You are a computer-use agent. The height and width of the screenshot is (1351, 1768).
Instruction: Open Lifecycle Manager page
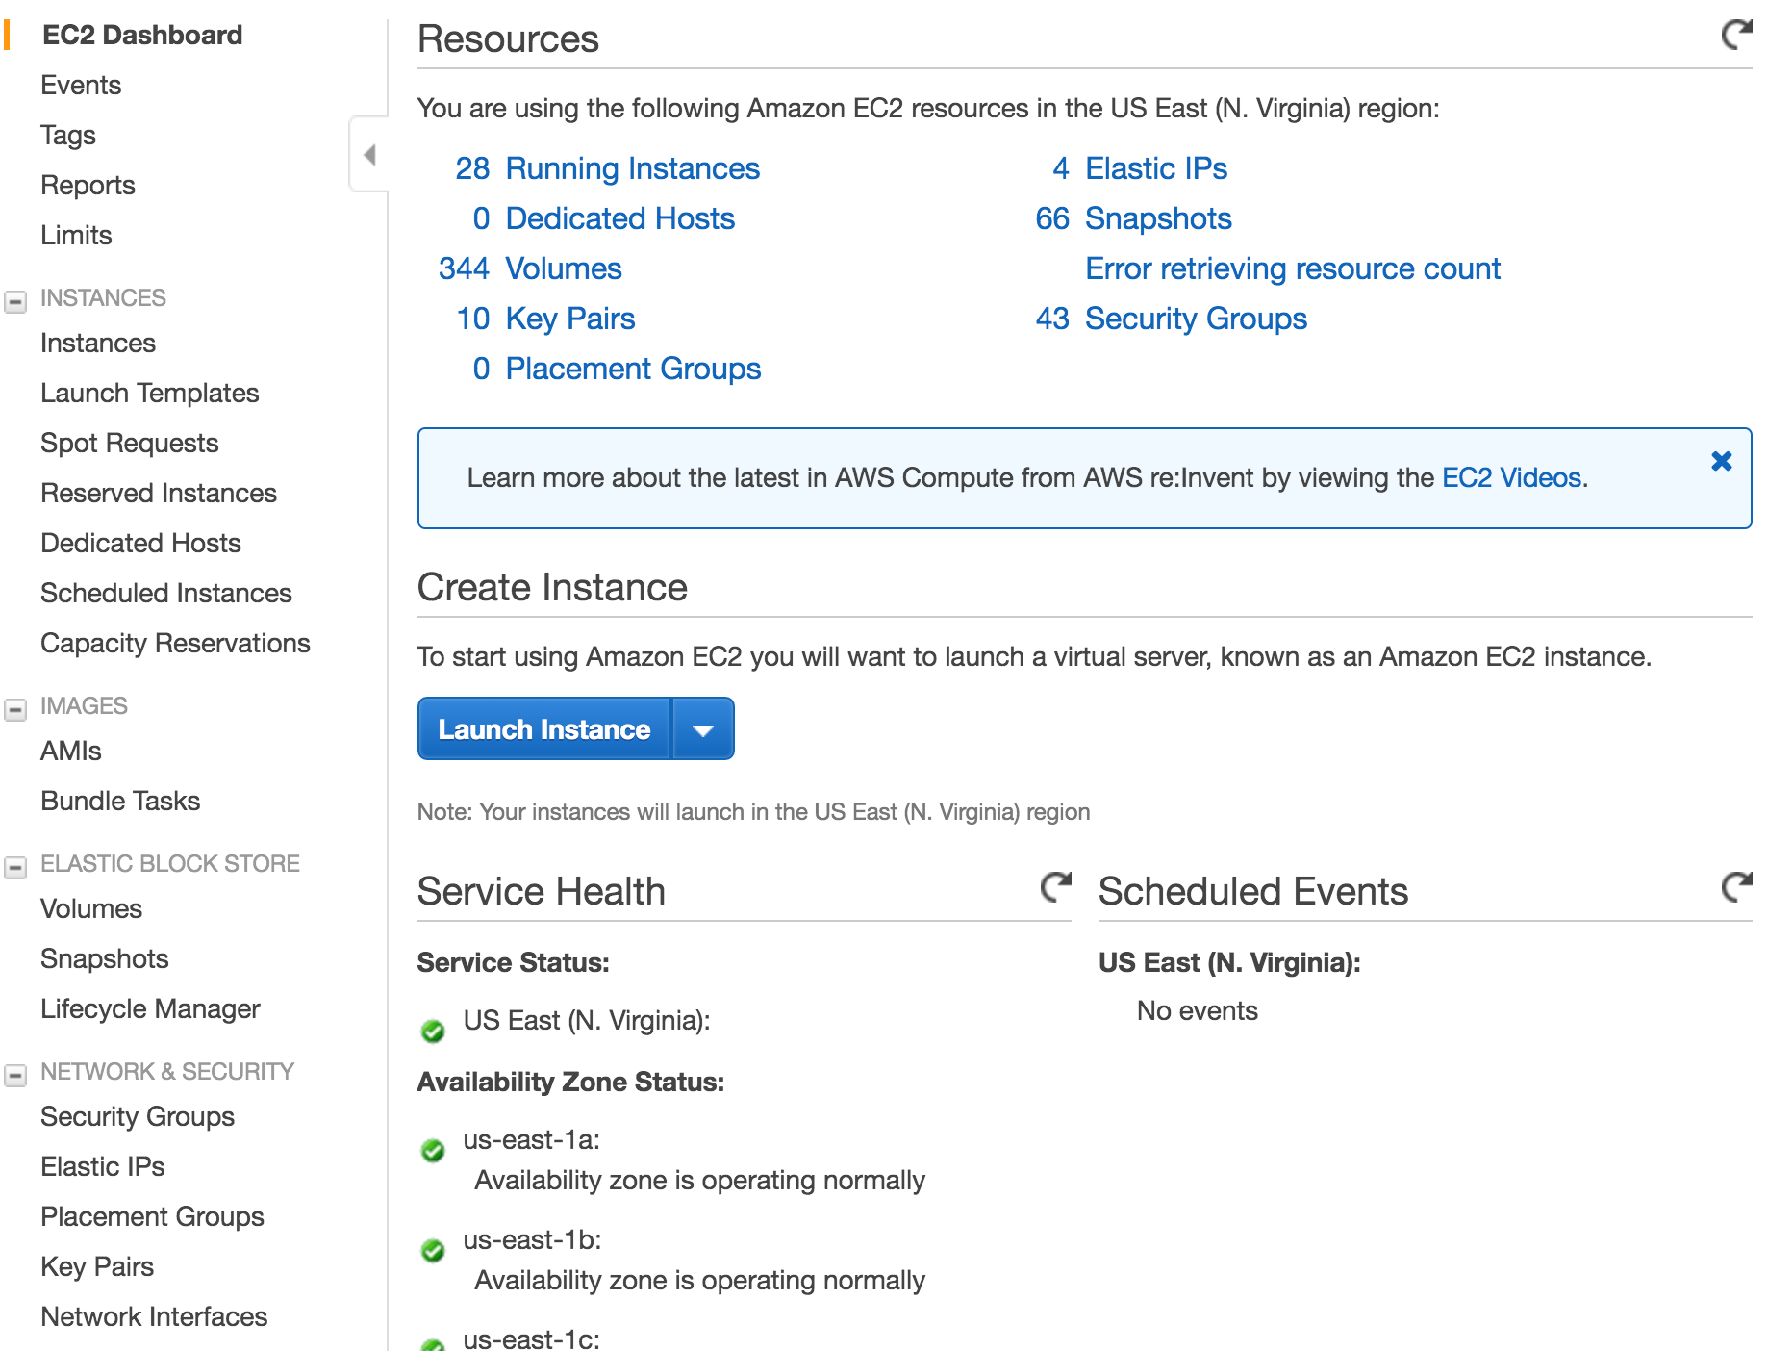(150, 1009)
